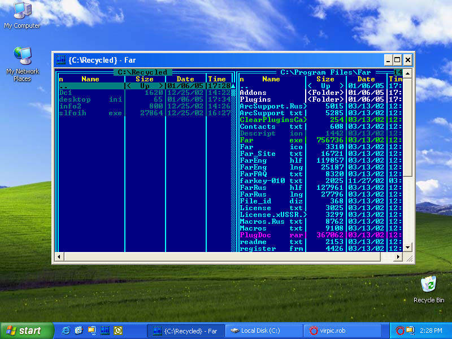Select desktop ini file in left panel
Viewport: 452px width, 339px height.
[x=145, y=99]
